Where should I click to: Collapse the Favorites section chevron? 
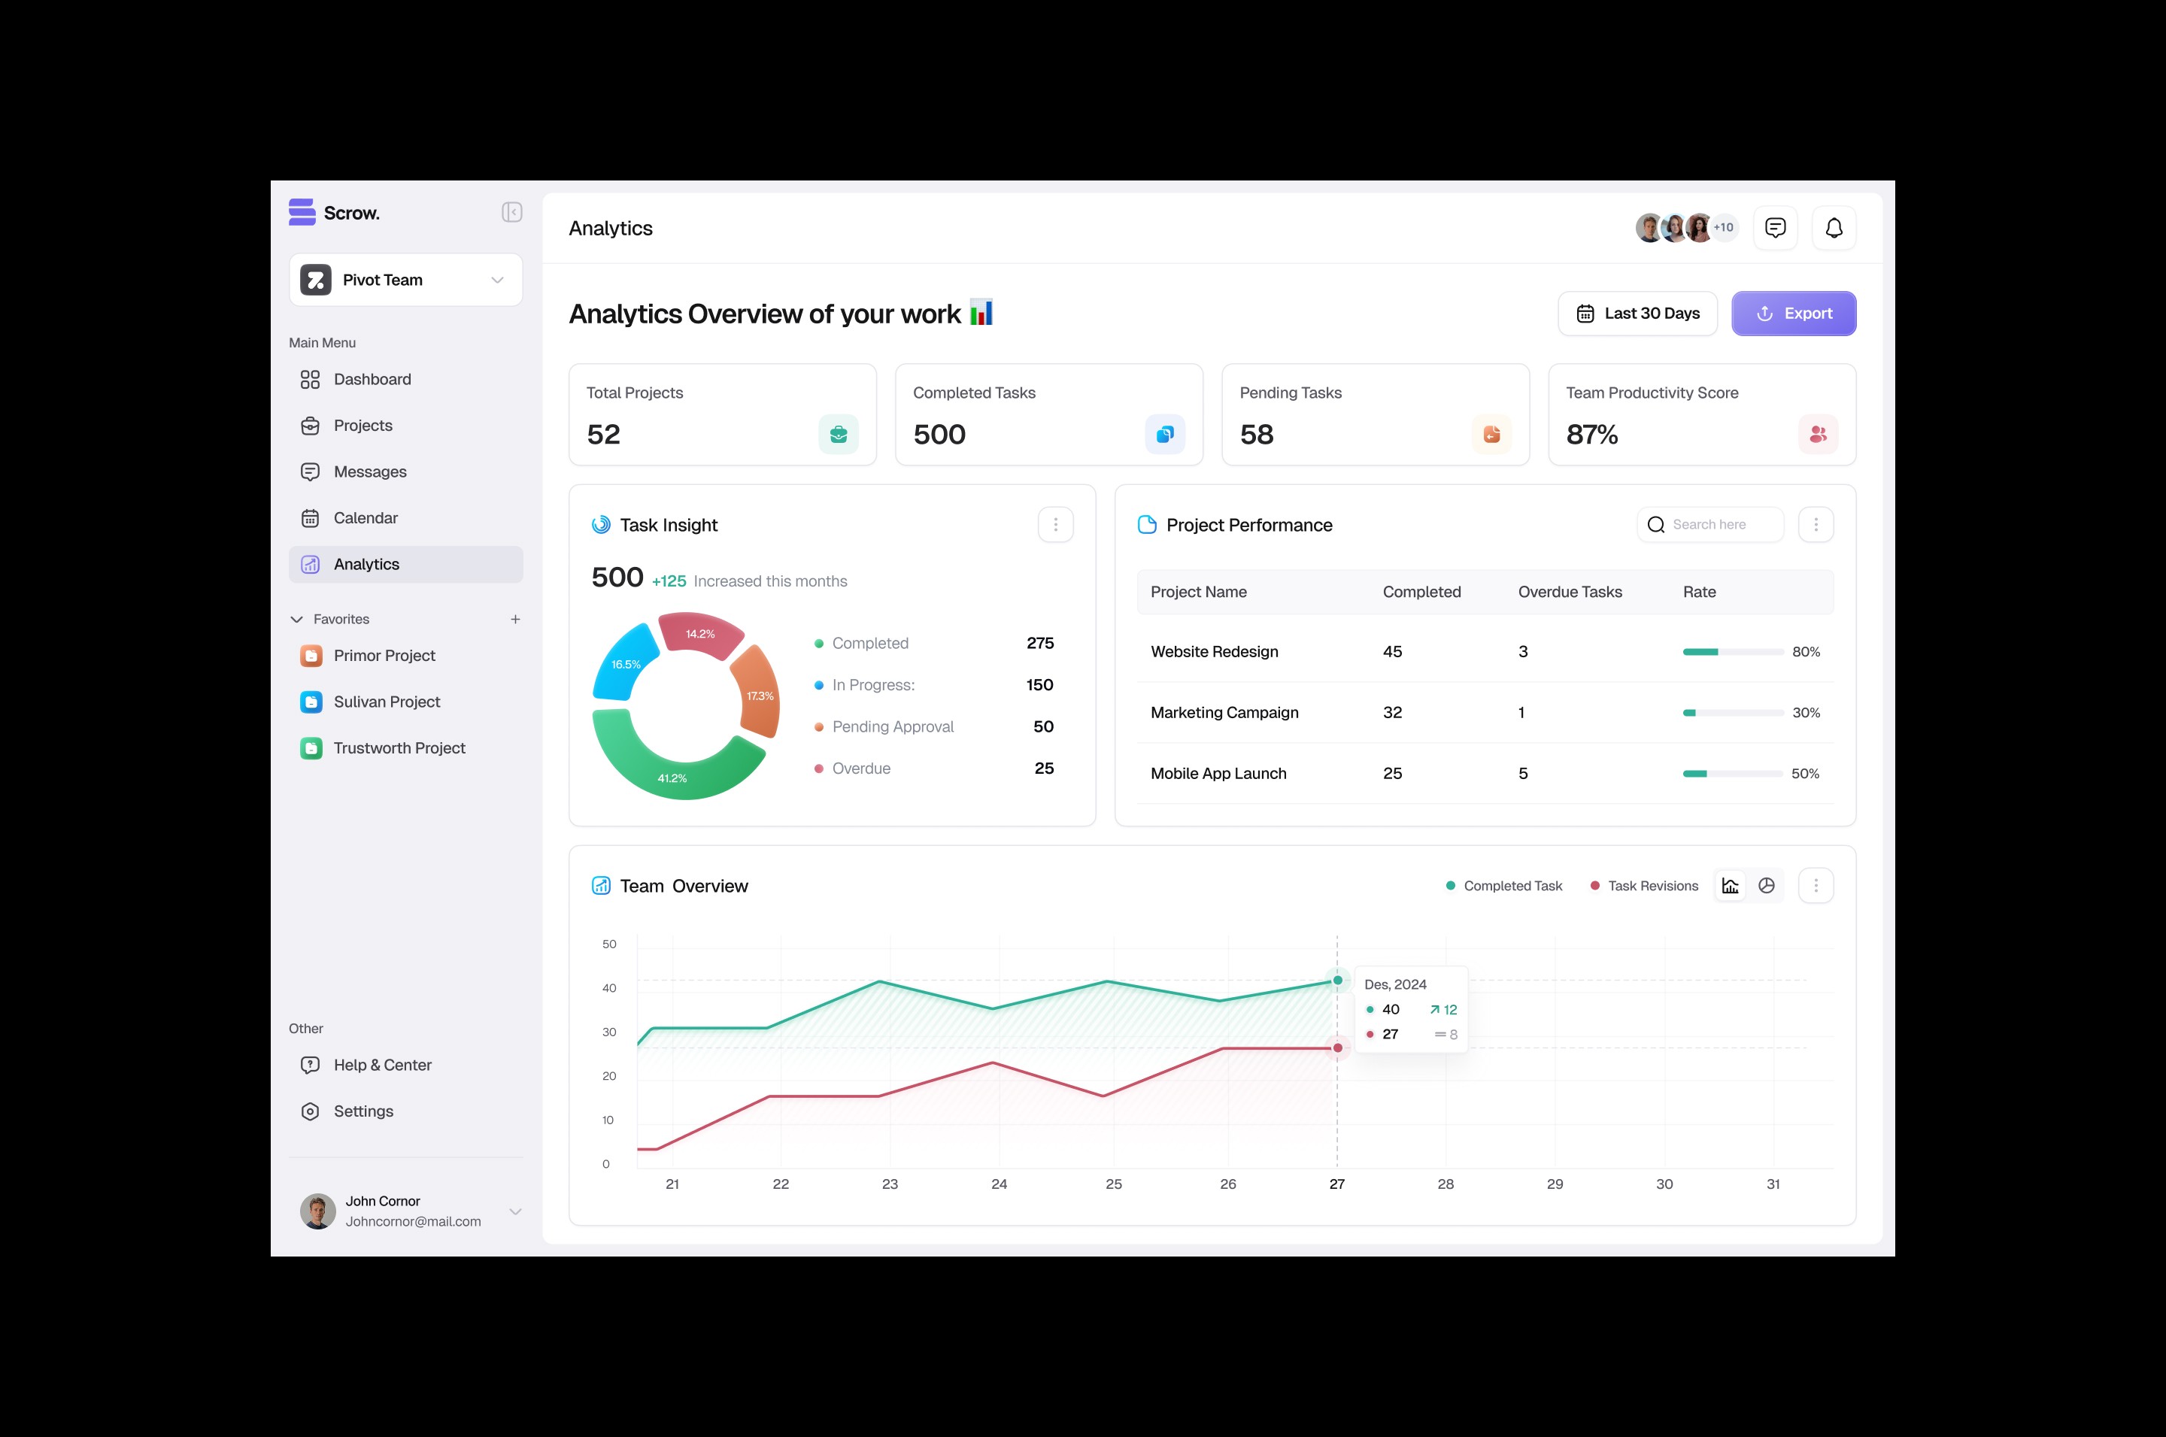tap(297, 620)
